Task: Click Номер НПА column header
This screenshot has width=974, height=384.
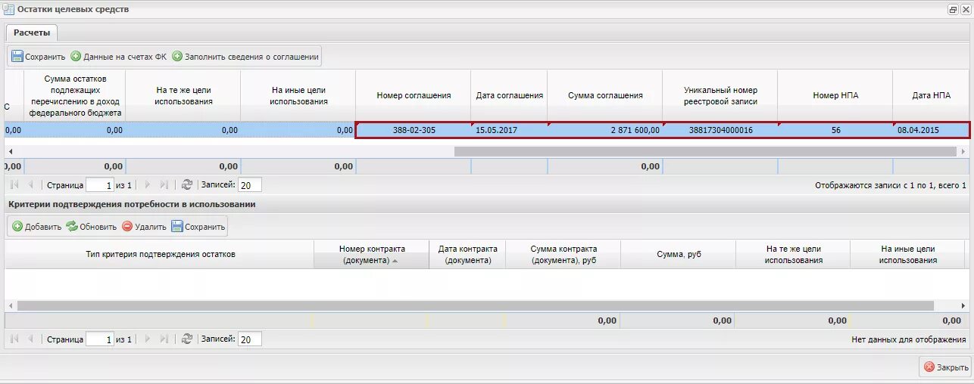Action: tap(835, 95)
